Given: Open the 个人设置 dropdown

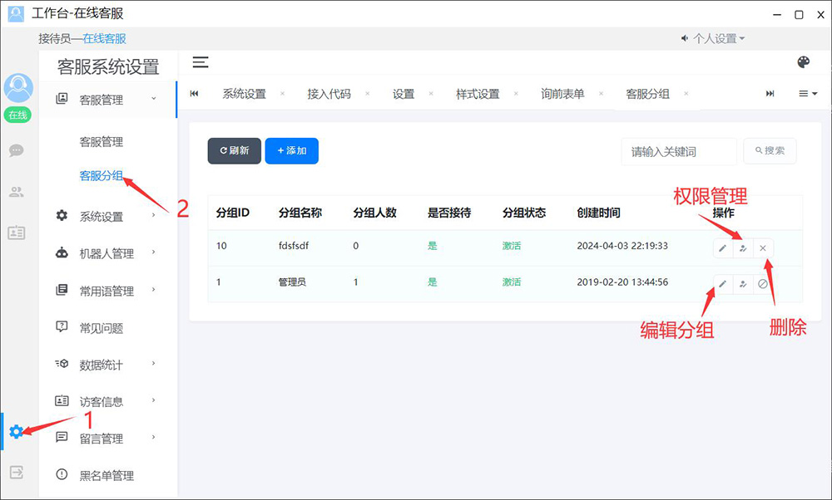Looking at the screenshot, I should tap(714, 38).
